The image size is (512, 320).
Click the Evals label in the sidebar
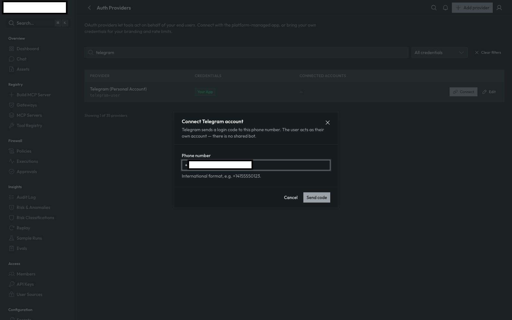tap(22, 248)
